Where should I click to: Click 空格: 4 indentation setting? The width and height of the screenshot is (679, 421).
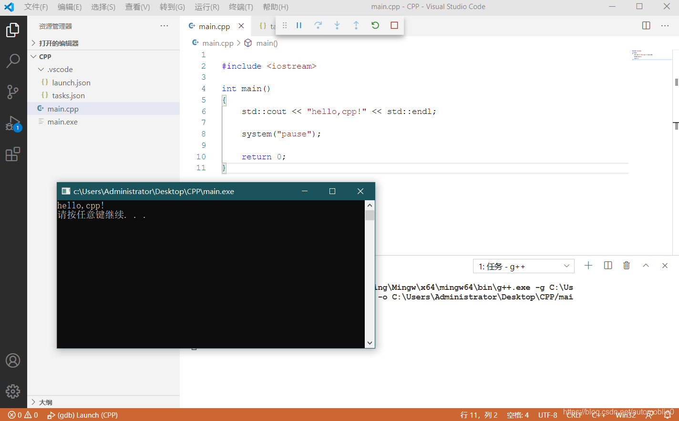(518, 415)
